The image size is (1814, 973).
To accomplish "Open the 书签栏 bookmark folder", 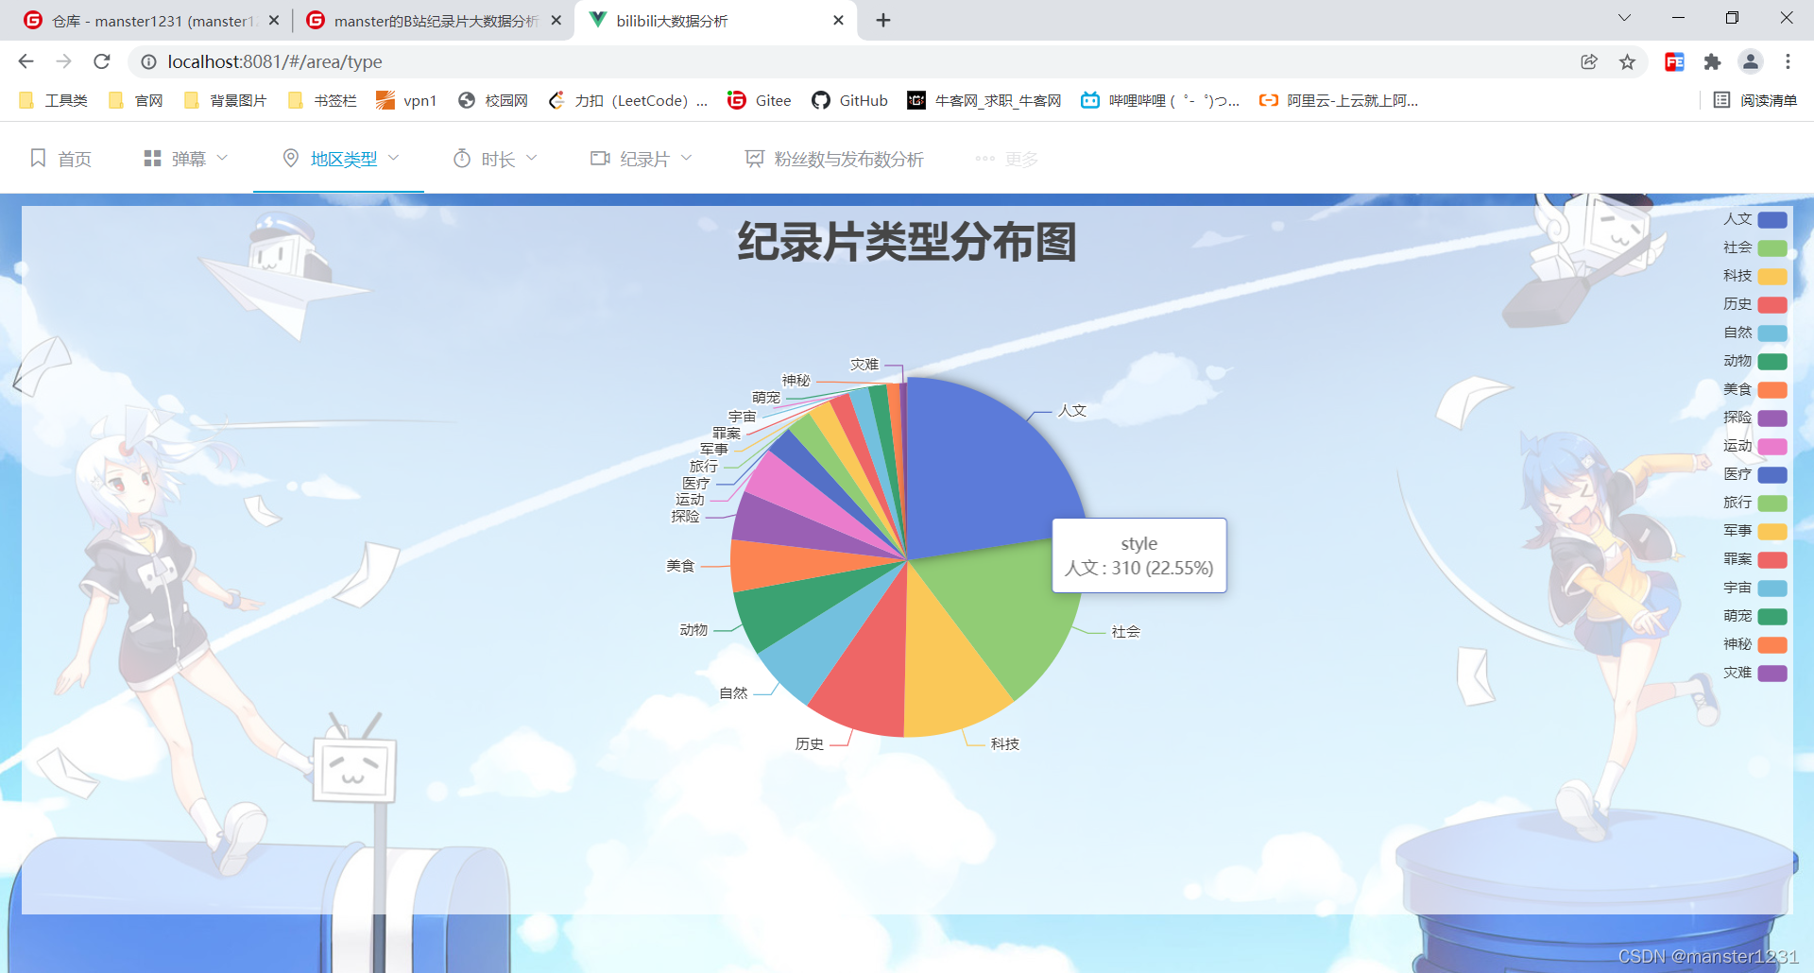I will click(322, 100).
